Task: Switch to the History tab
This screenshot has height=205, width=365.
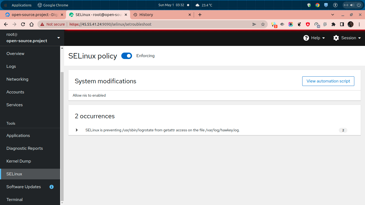Action: 162,15
